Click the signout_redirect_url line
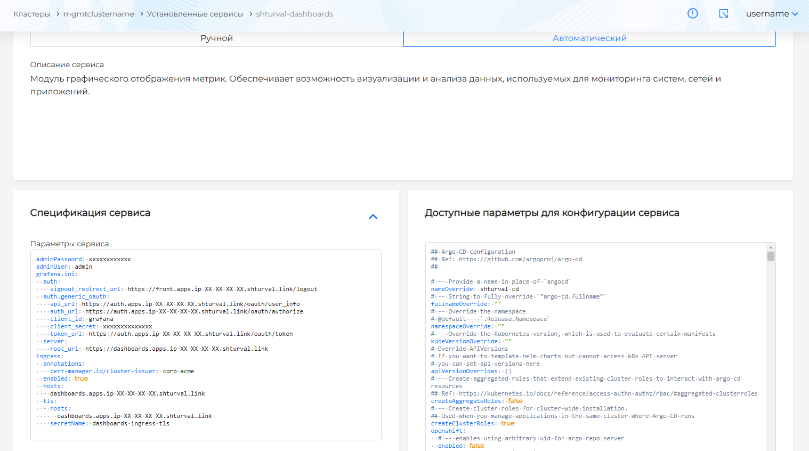Image resolution: width=809 pixels, height=451 pixels. click(x=183, y=289)
